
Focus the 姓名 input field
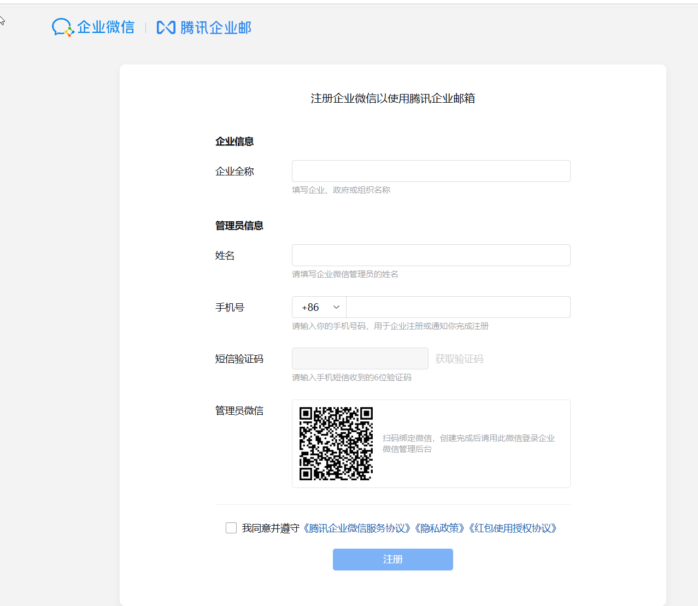[x=431, y=255]
